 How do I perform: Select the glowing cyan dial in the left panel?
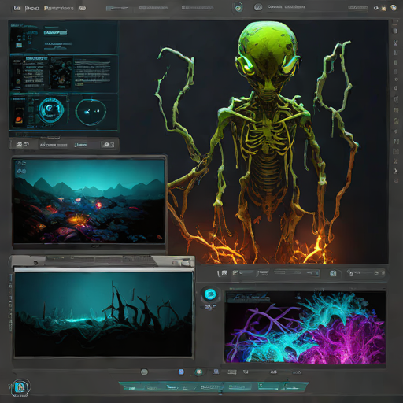(x=51, y=109)
